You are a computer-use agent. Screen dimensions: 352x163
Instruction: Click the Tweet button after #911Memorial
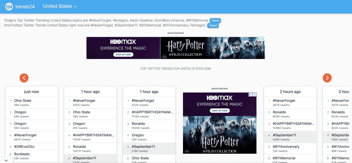point(215,21)
